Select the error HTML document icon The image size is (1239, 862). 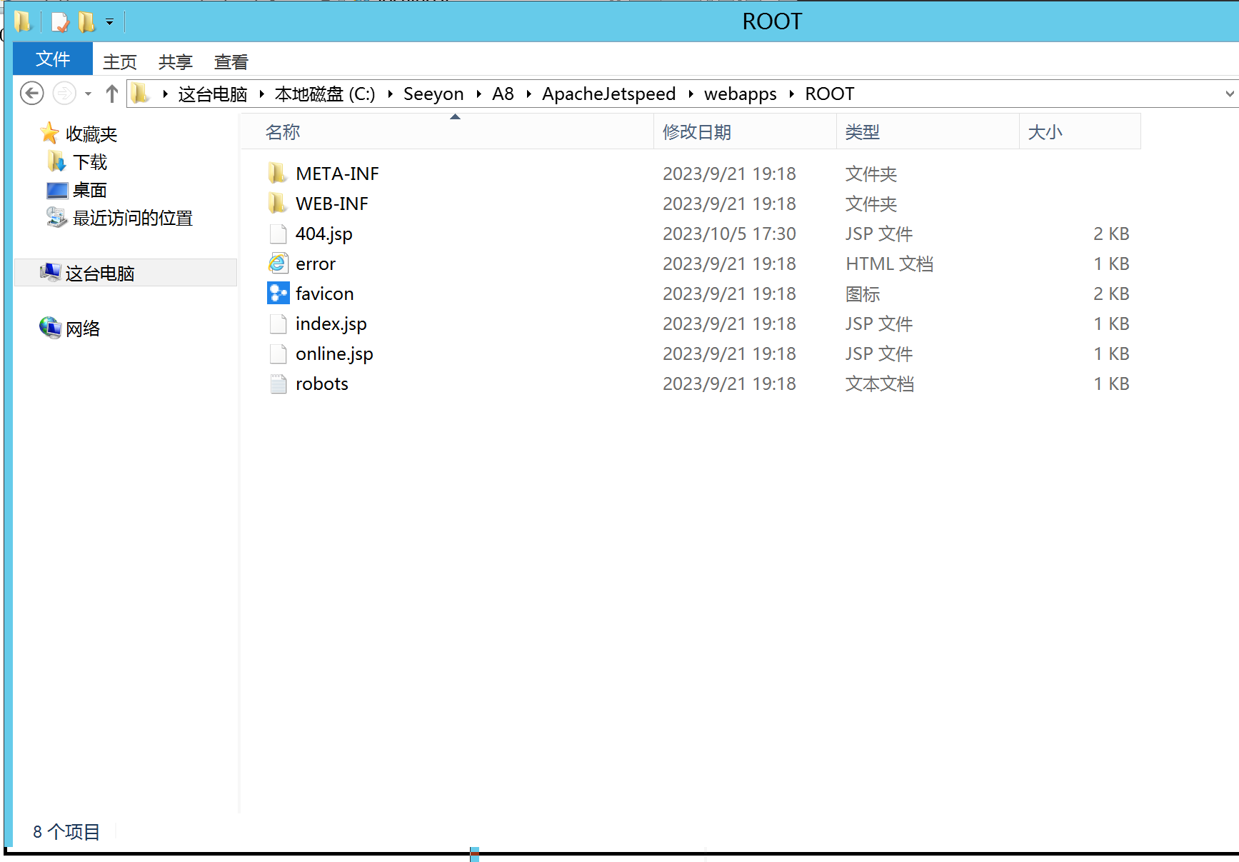tap(278, 264)
